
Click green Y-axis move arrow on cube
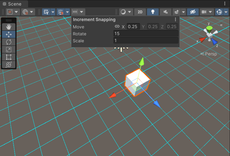(x=142, y=61)
